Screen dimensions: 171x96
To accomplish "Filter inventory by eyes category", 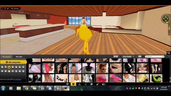I will pos(6,71).
